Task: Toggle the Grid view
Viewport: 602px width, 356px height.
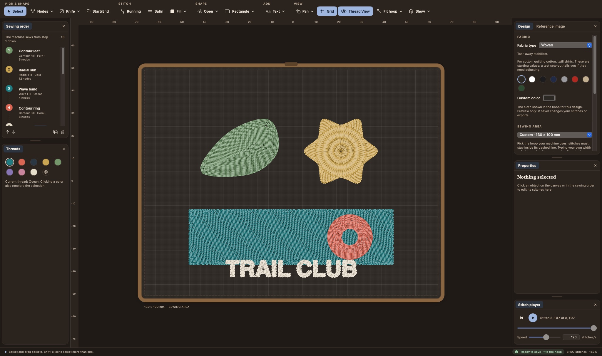Action: pos(327,11)
